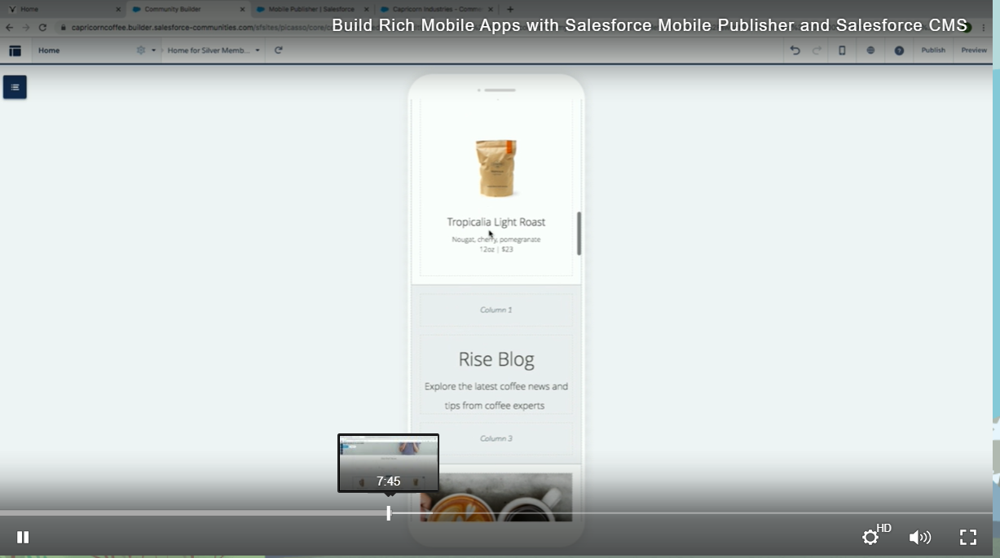Click the coffee bag product image
Screen dimensions: 1000x558
(x=496, y=169)
